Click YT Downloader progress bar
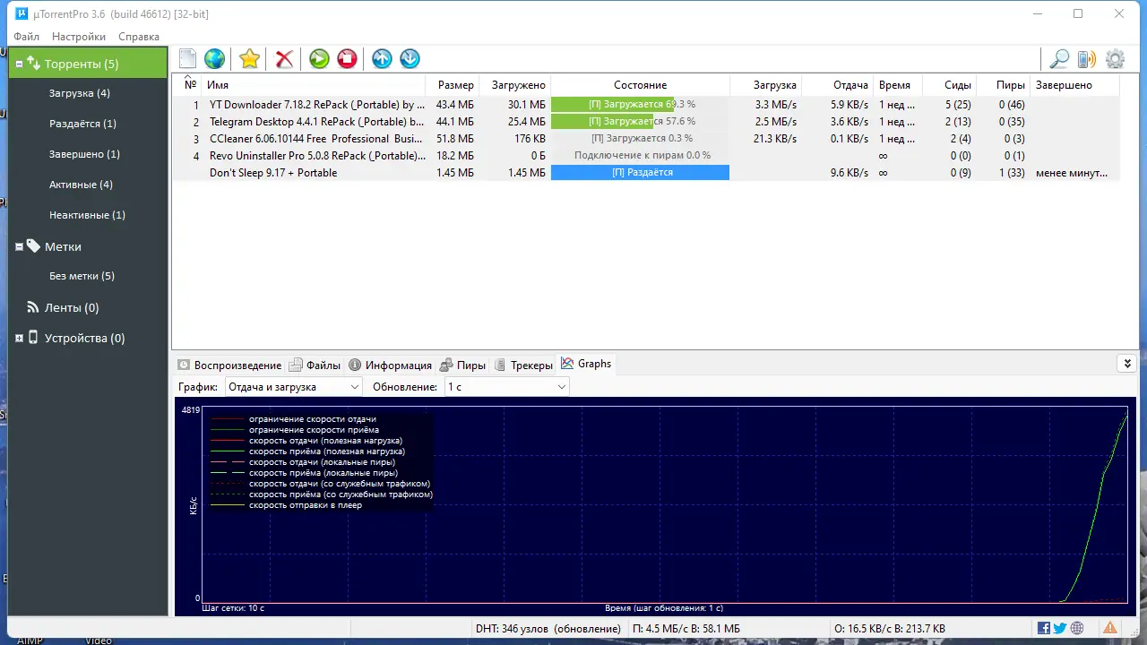The height and width of the screenshot is (645, 1147). pyautogui.click(x=640, y=105)
